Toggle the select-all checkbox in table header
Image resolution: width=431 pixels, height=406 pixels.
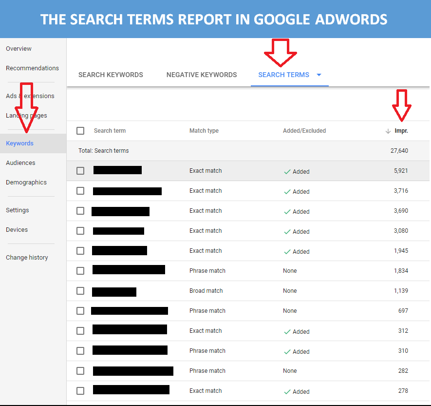pyautogui.click(x=80, y=131)
